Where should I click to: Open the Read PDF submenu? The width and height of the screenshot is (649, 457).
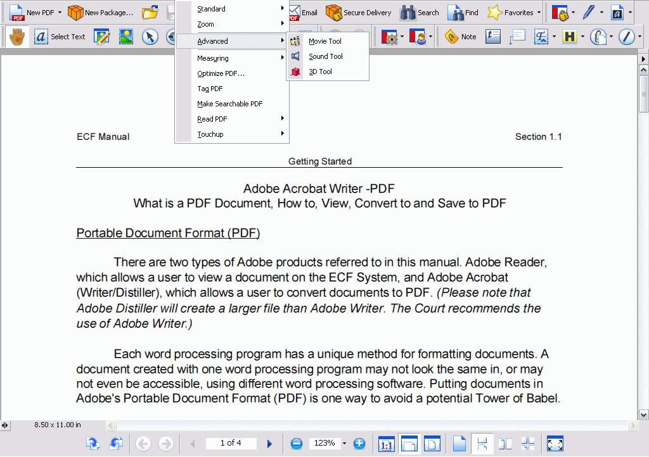coord(232,119)
